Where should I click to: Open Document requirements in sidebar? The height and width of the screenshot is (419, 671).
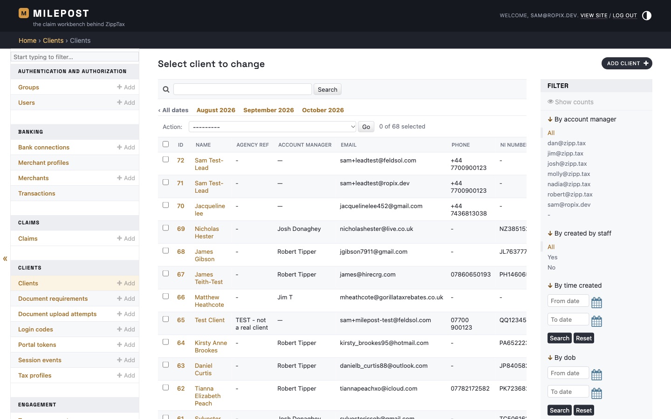[x=53, y=298]
